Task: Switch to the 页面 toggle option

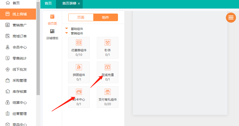Action: pos(81,17)
